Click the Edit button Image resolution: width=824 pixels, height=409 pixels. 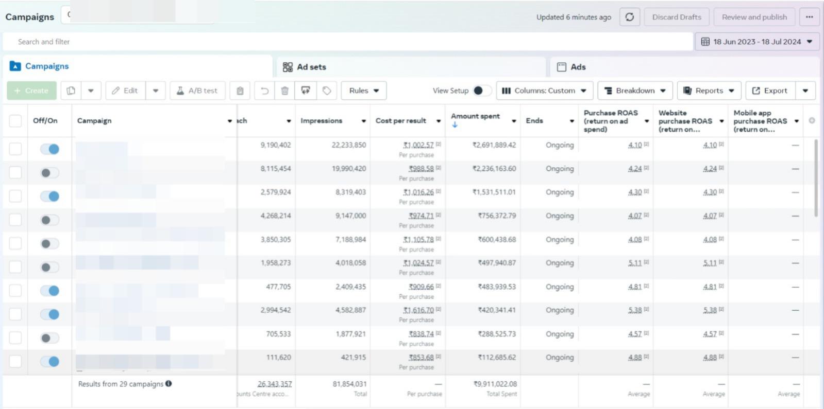pos(125,91)
